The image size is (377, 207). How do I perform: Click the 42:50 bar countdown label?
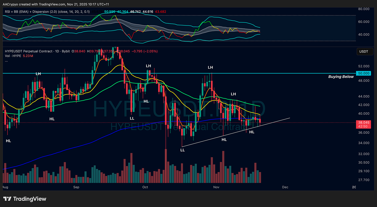363,126
